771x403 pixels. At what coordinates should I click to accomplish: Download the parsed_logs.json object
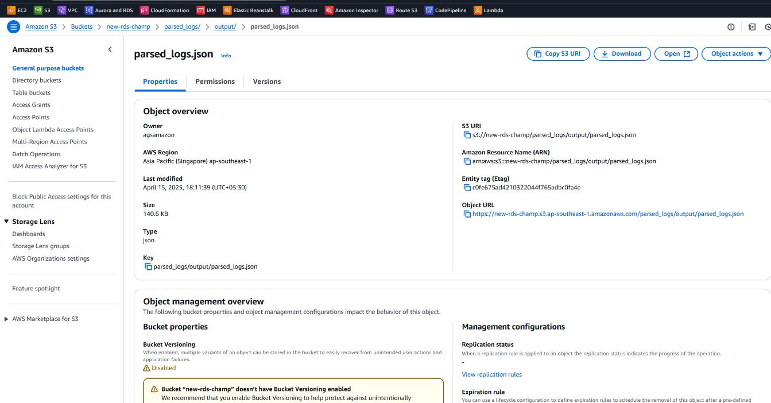coord(622,54)
